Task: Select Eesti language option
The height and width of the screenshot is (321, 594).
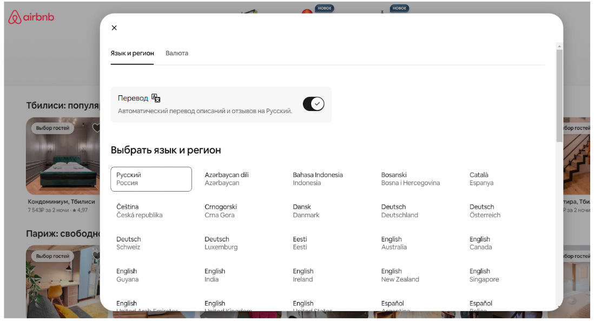Action: tap(300, 243)
